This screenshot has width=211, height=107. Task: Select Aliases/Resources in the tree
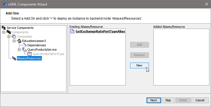pos(29,58)
